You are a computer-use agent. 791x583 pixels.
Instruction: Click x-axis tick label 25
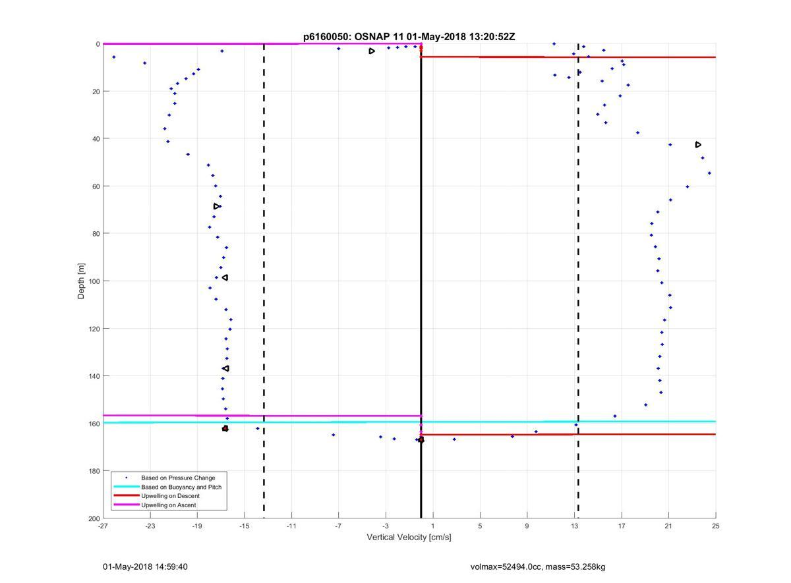716,526
